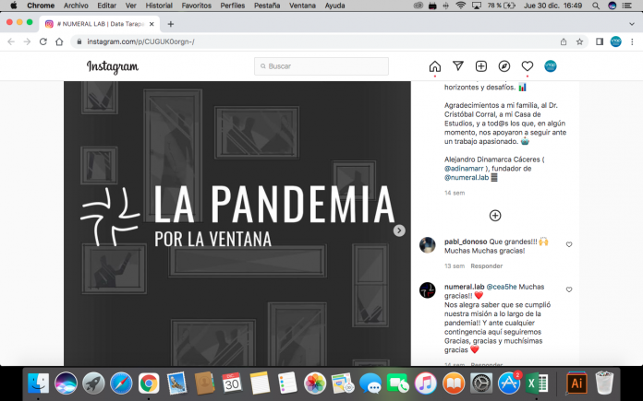
Task: Click the post image La Pandemia
Action: (237, 223)
